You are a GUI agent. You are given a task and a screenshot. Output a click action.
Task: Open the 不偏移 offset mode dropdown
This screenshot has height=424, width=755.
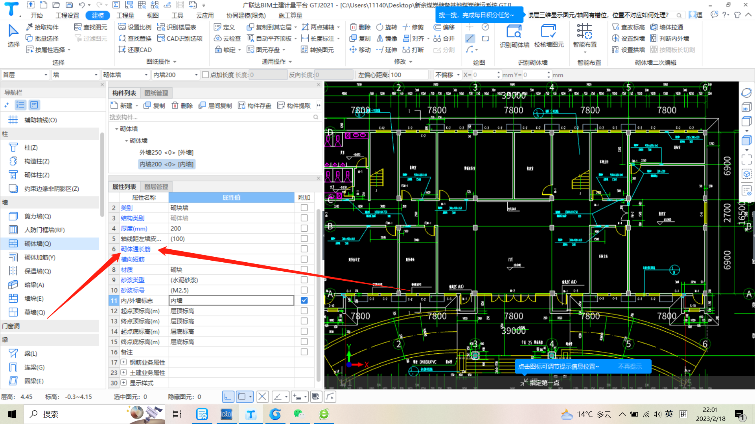pos(447,75)
